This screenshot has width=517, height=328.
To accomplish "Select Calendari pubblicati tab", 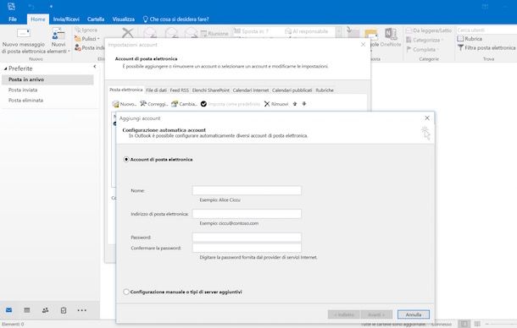I will [x=292, y=90].
